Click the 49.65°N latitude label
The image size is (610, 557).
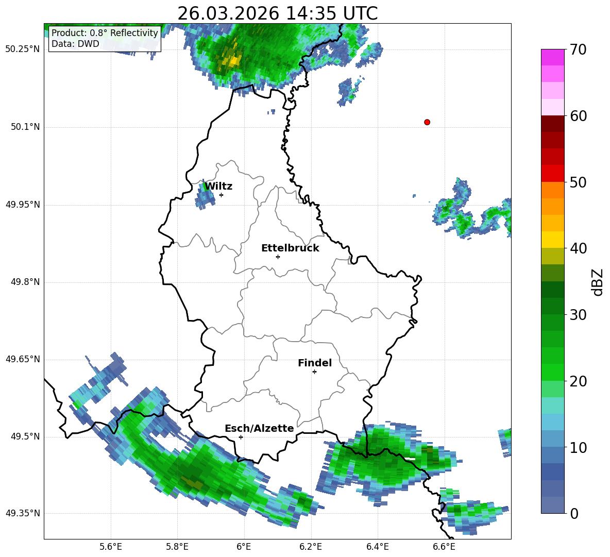[x=23, y=359]
